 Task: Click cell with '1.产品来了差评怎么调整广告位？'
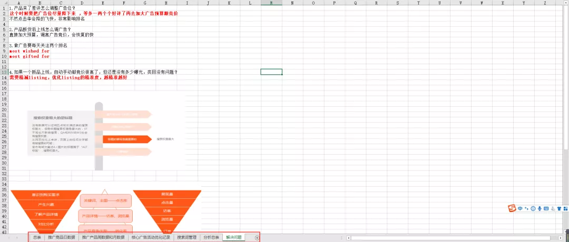coord(42,8)
